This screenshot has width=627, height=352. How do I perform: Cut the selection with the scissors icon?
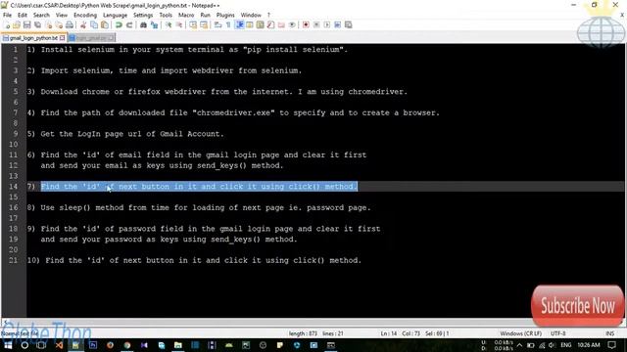tap(83, 24)
